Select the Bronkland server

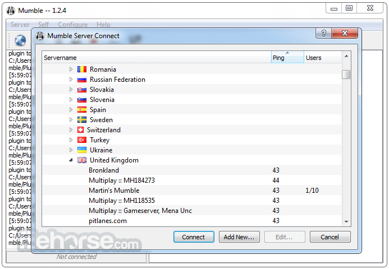point(191,170)
